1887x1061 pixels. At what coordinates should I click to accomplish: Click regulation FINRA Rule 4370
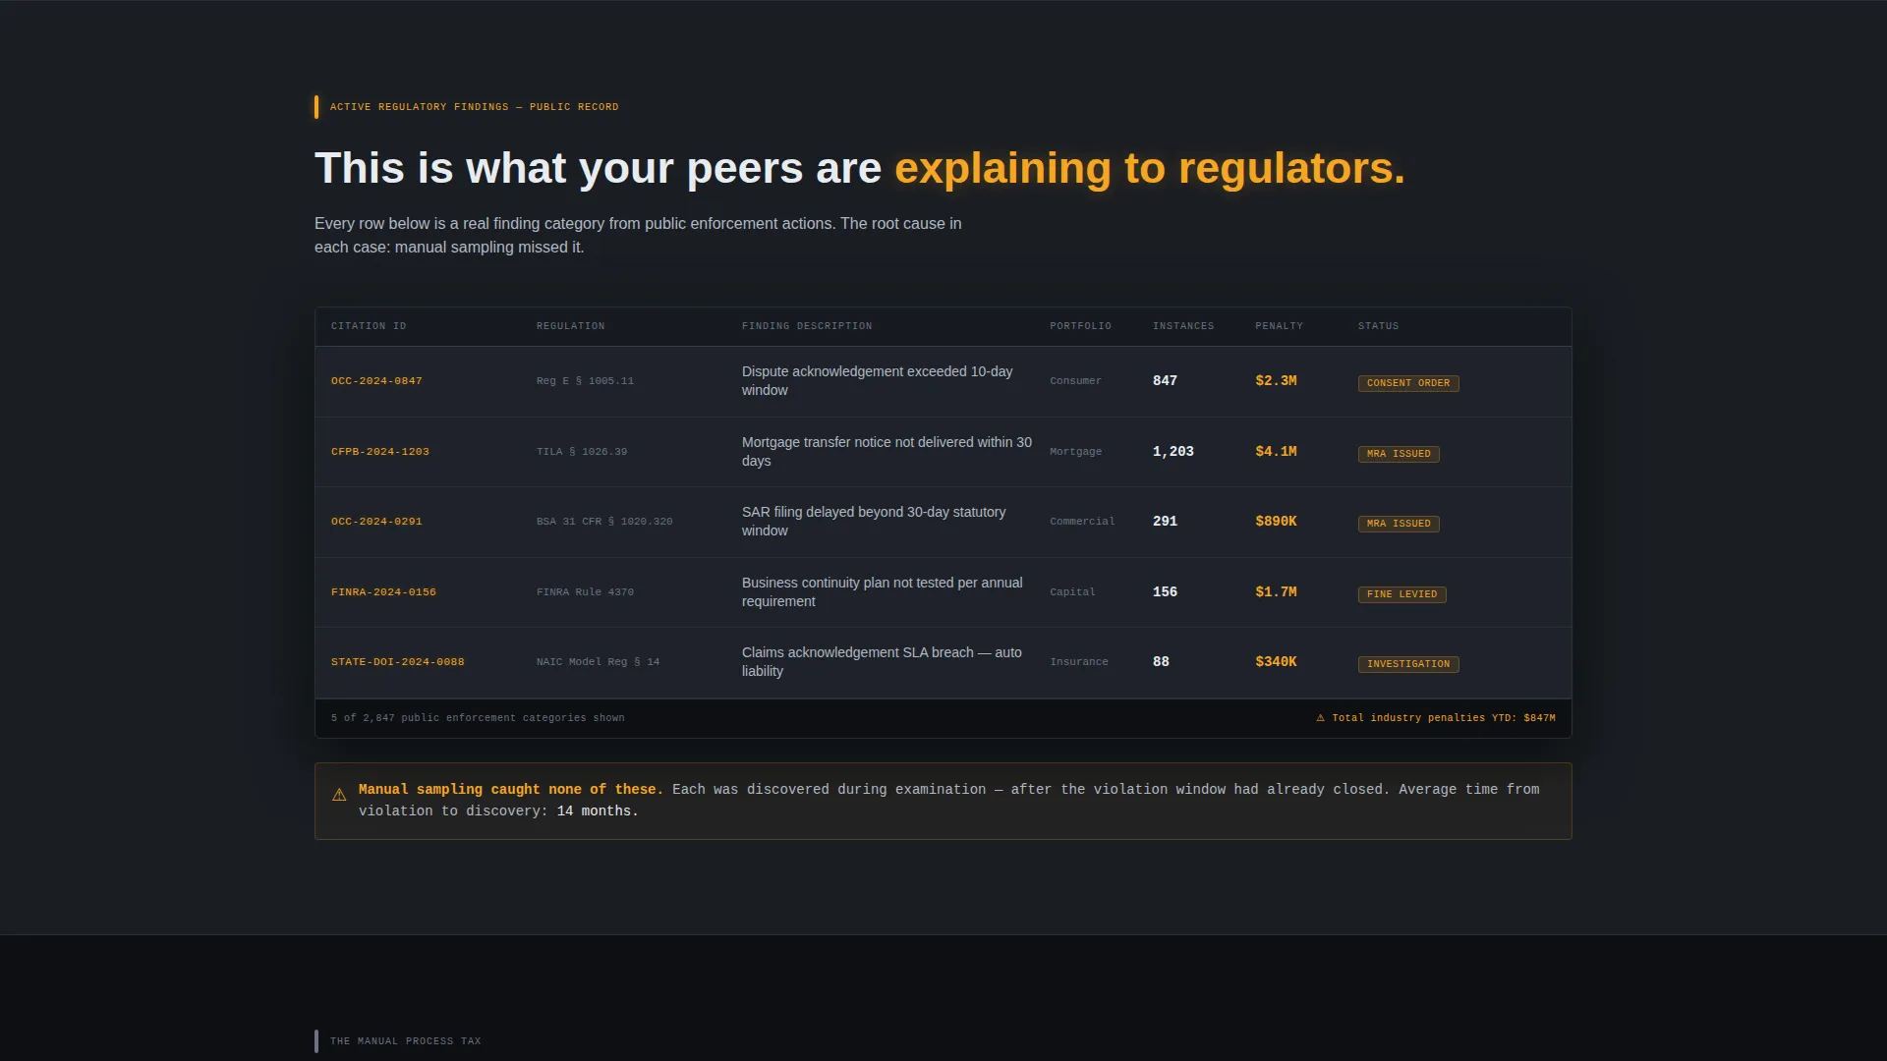coord(585,592)
